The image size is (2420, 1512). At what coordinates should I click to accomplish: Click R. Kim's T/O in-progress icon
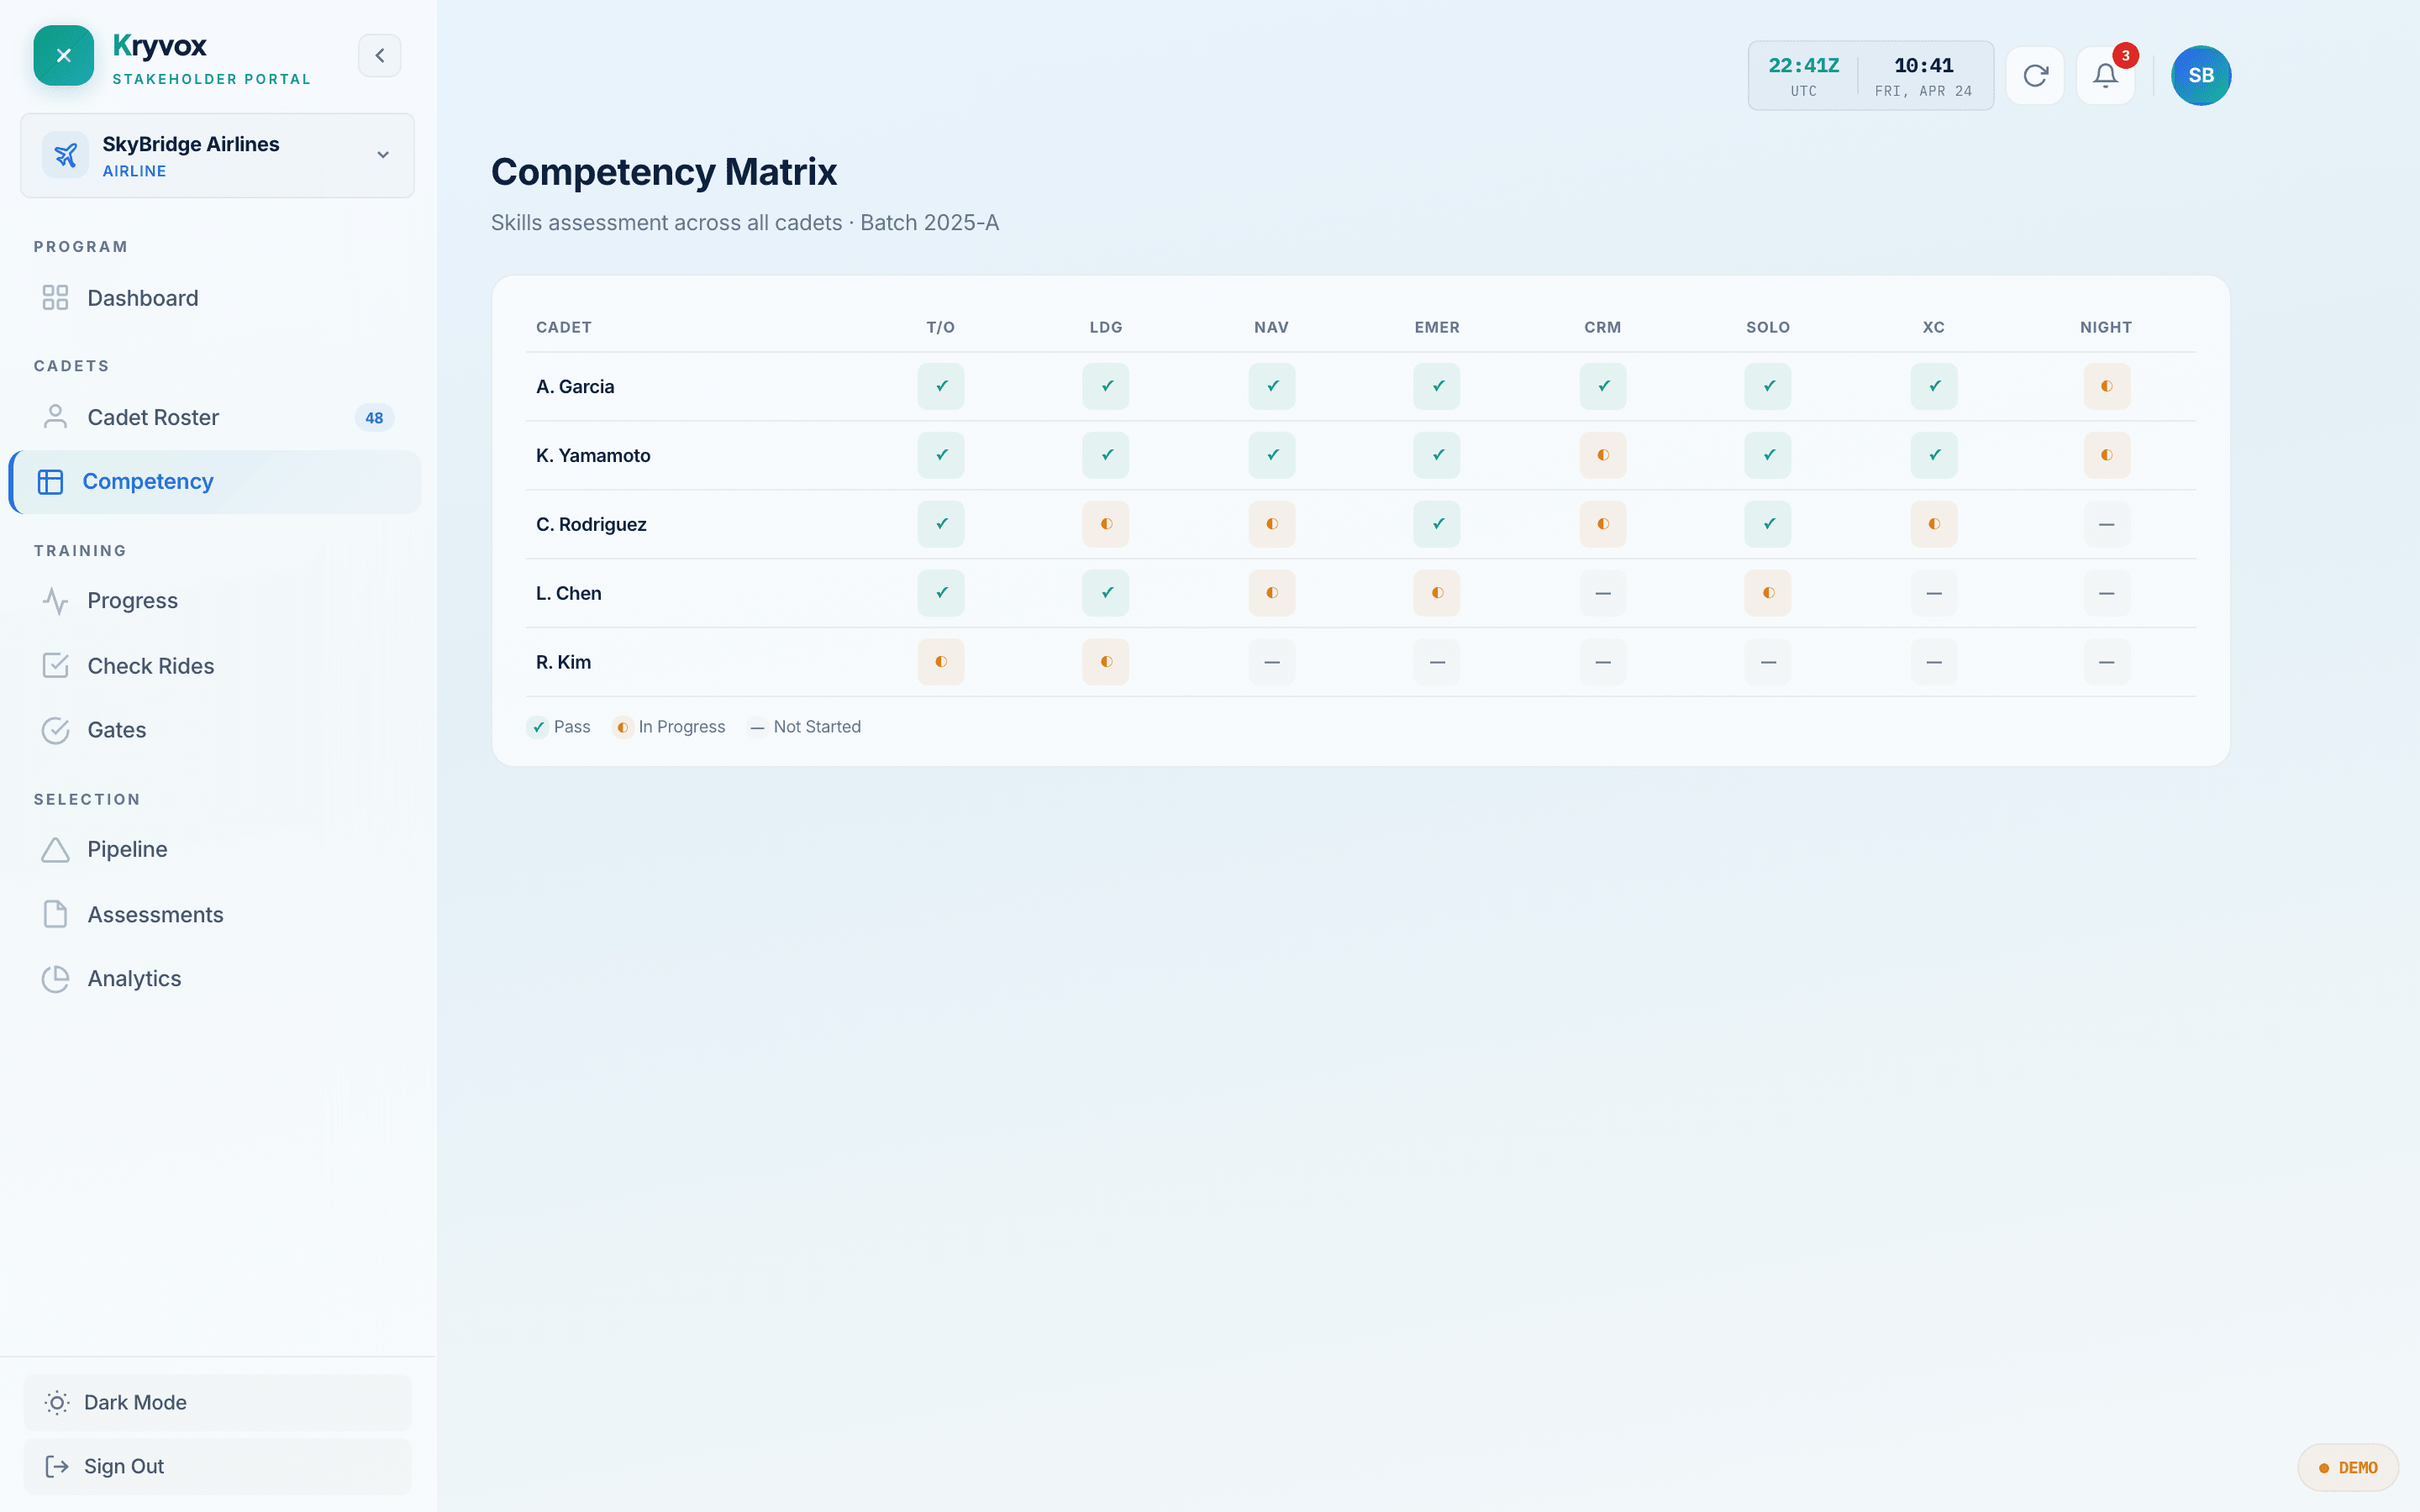[941, 662]
